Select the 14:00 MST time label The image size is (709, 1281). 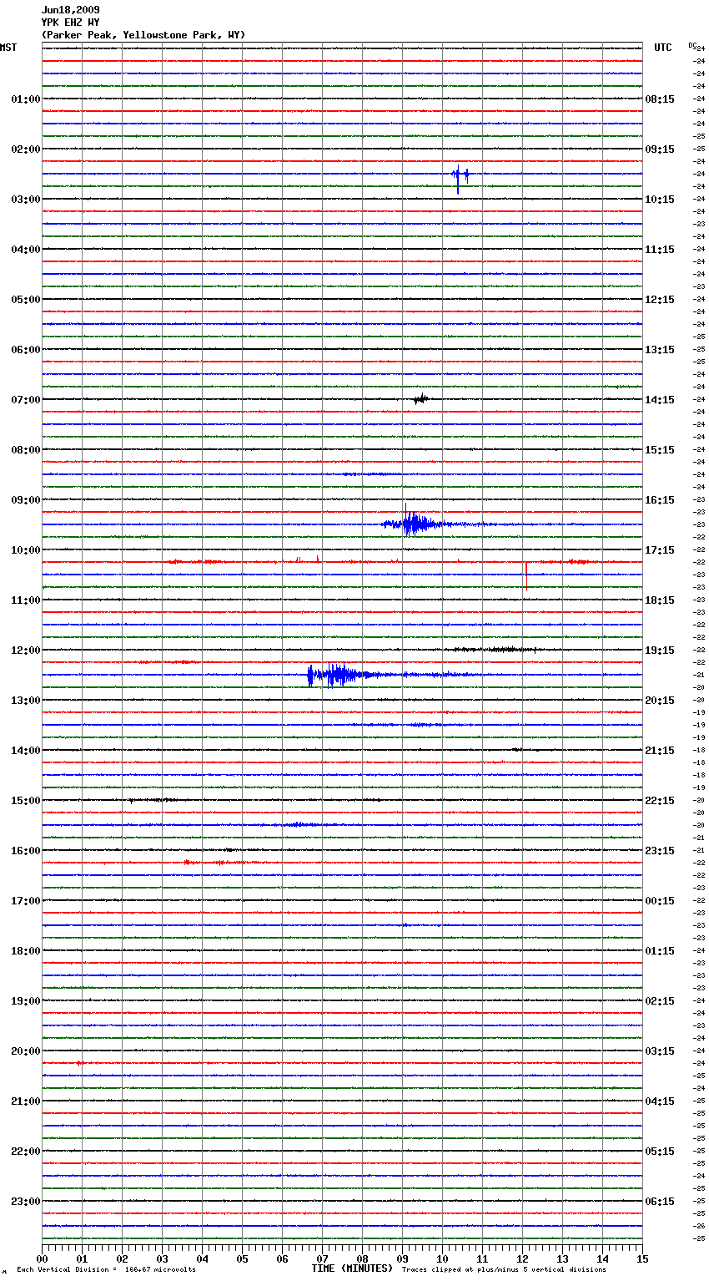tap(26, 751)
